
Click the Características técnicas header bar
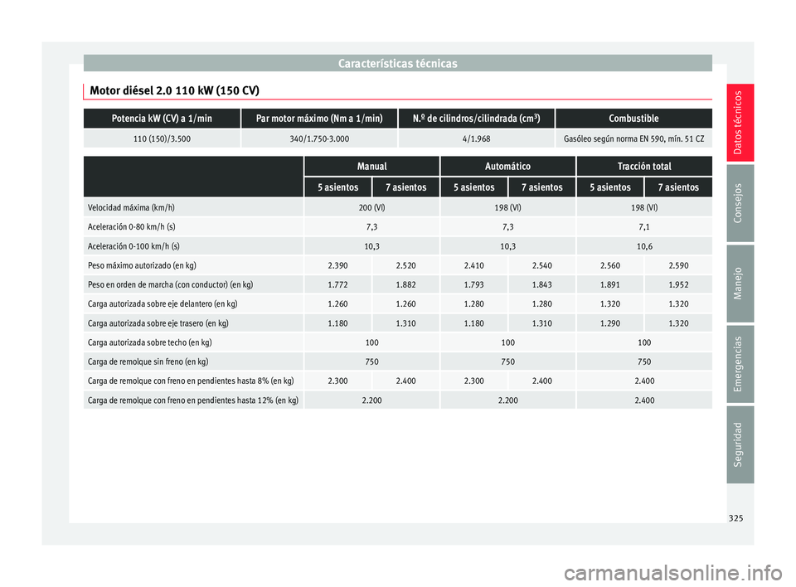397,63
